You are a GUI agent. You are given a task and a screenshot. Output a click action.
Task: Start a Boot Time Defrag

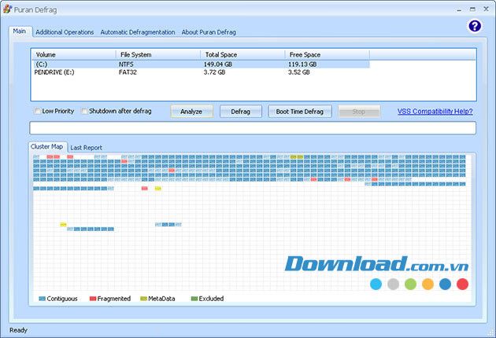pos(300,112)
